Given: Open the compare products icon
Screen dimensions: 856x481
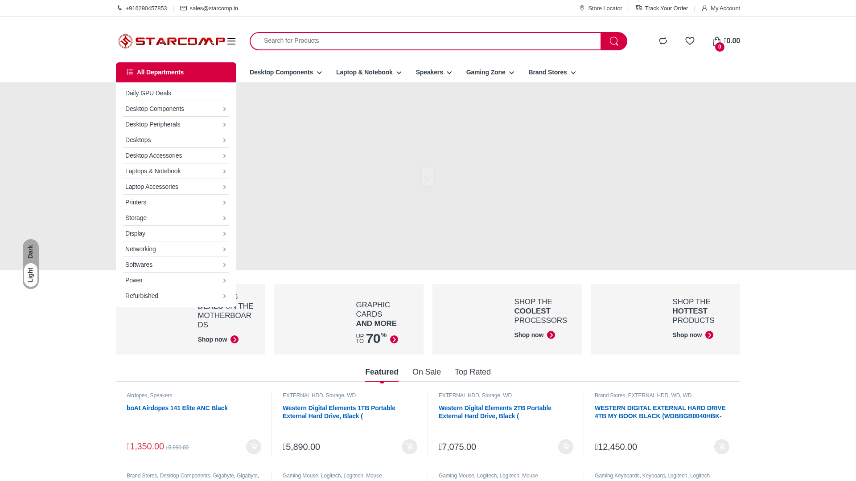Looking at the screenshot, I should pos(663,41).
